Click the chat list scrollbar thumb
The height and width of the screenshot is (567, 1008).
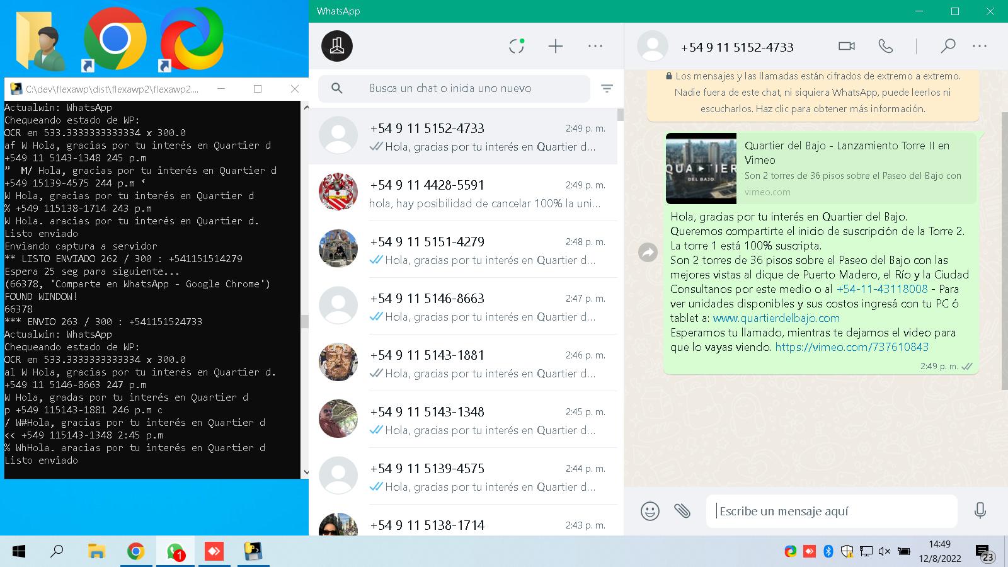pyautogui.click(x=621, y=115)
